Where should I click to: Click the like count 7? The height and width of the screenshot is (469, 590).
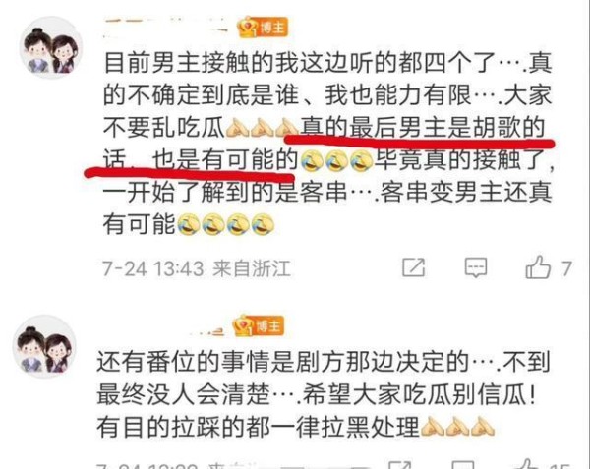click(x=566, y=268)
